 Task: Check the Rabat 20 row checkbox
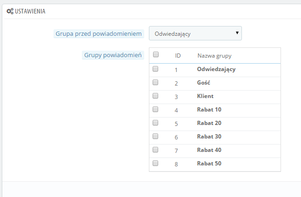click(155, 123)
